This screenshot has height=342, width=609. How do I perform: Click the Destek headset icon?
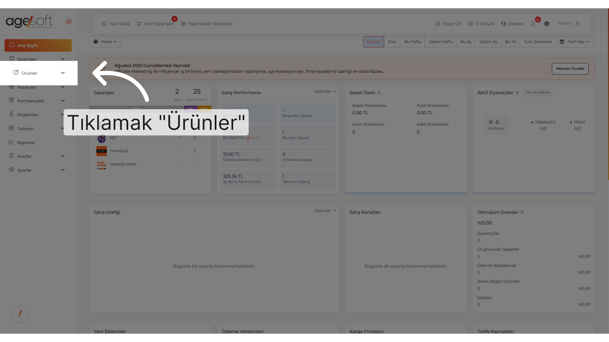point(503,24)
